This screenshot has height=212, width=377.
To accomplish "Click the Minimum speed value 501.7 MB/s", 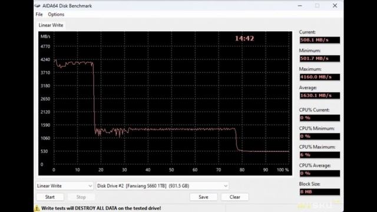I will pyautogui.click(x=319, y=58).
